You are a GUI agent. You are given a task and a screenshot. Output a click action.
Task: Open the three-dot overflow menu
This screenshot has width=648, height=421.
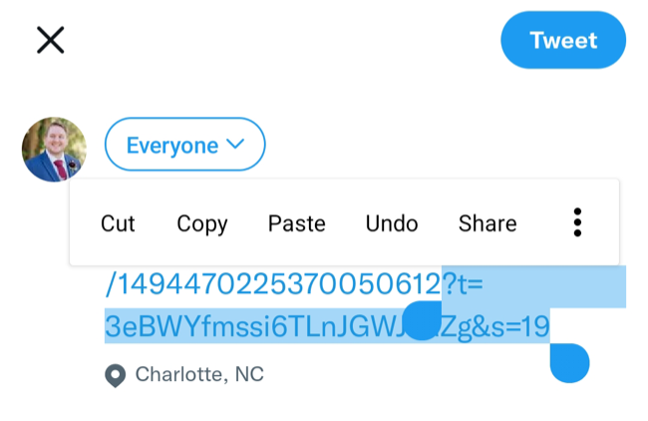point(577,222)
